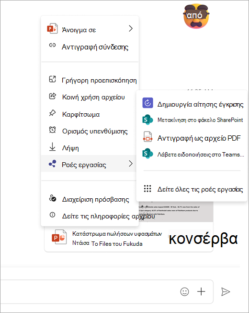Expand the Ροές εργασίας submenu chevron
The image size is (249, 313).
(x=131, y=164)
